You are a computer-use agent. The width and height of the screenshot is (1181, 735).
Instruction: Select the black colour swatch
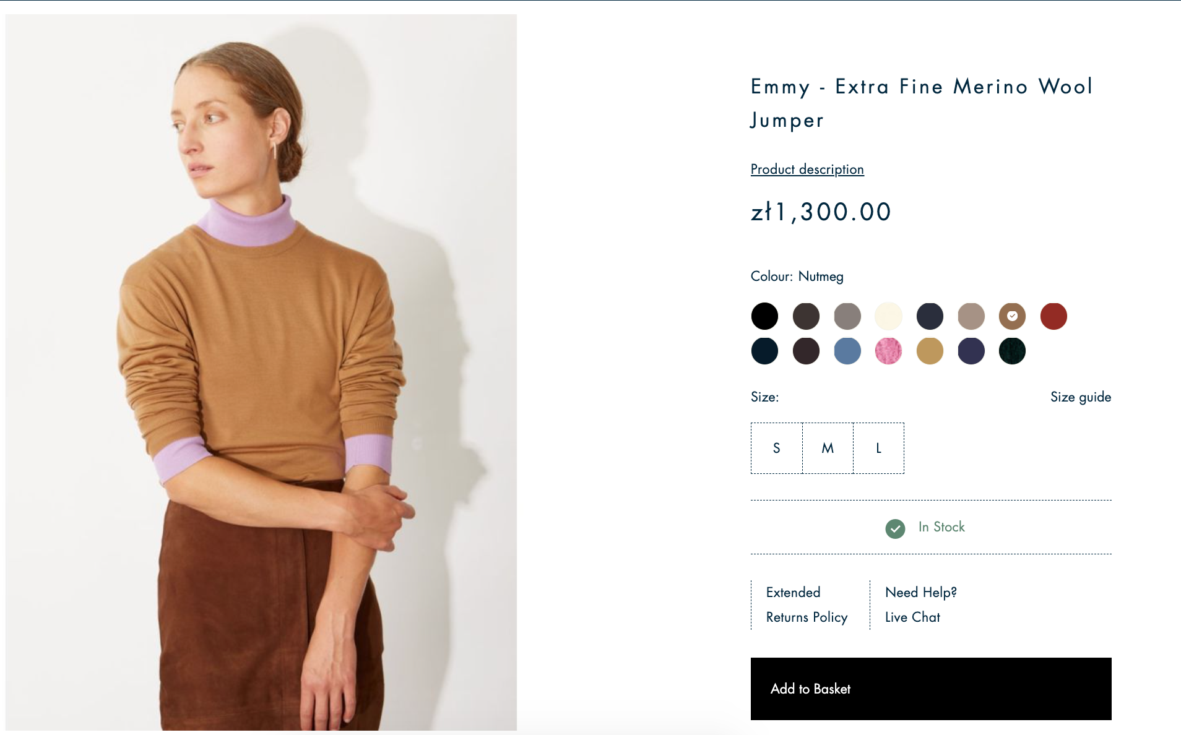764,316
